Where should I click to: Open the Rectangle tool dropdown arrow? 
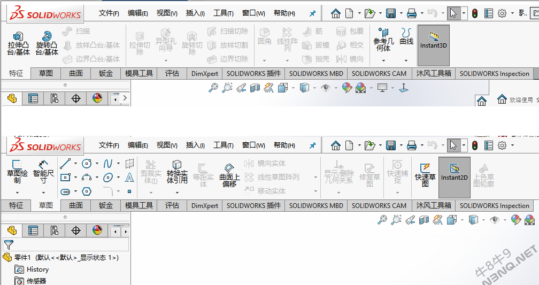[x=75, y=178]
